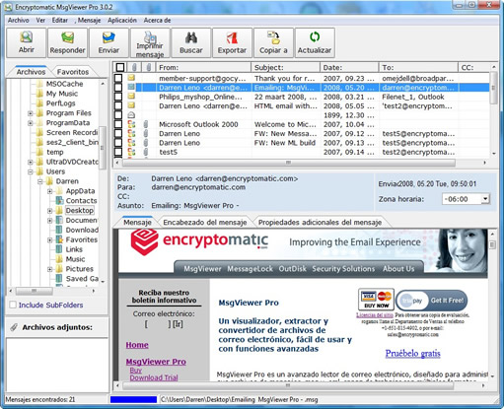
Task: Check the box for selected Darren Leno Emailing message
Action: [x=118, y=88]
